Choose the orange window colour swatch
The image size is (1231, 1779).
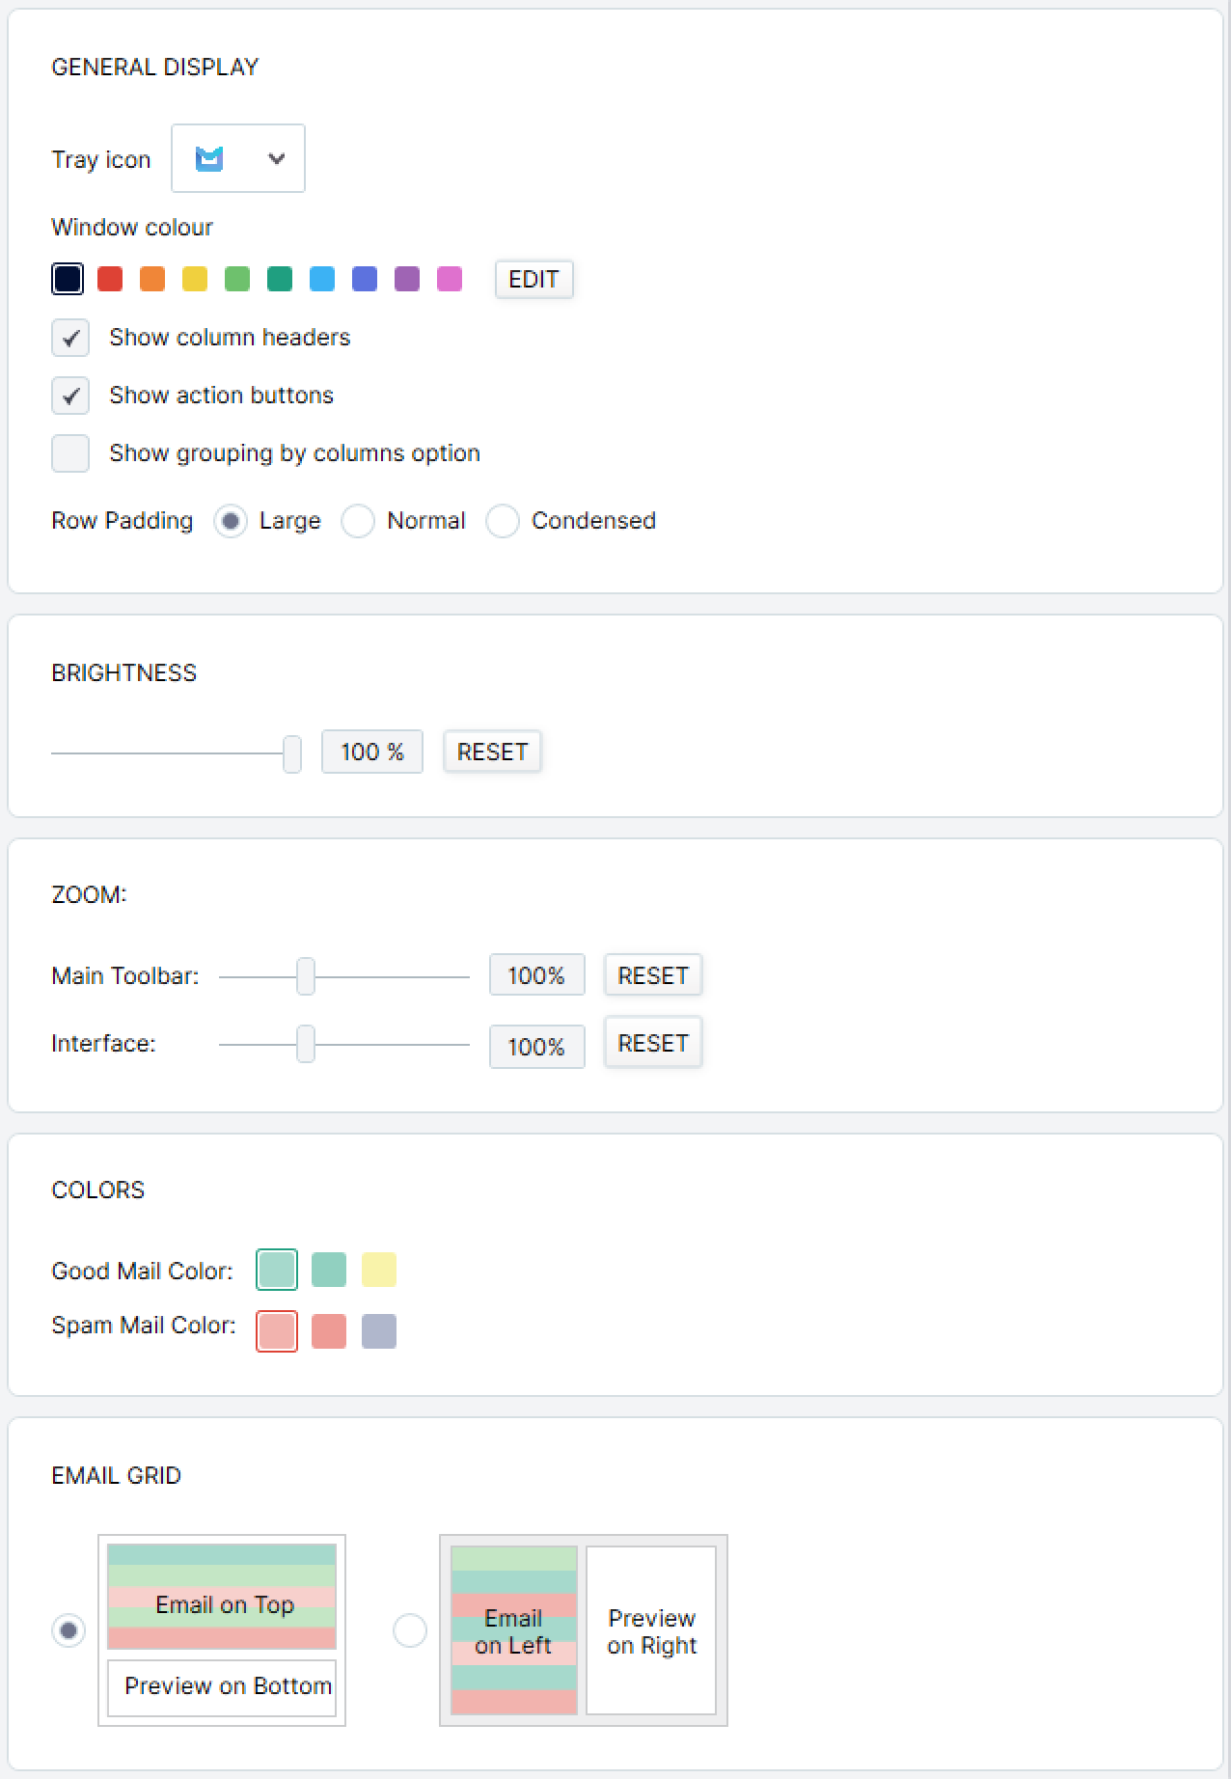point(152,279)
